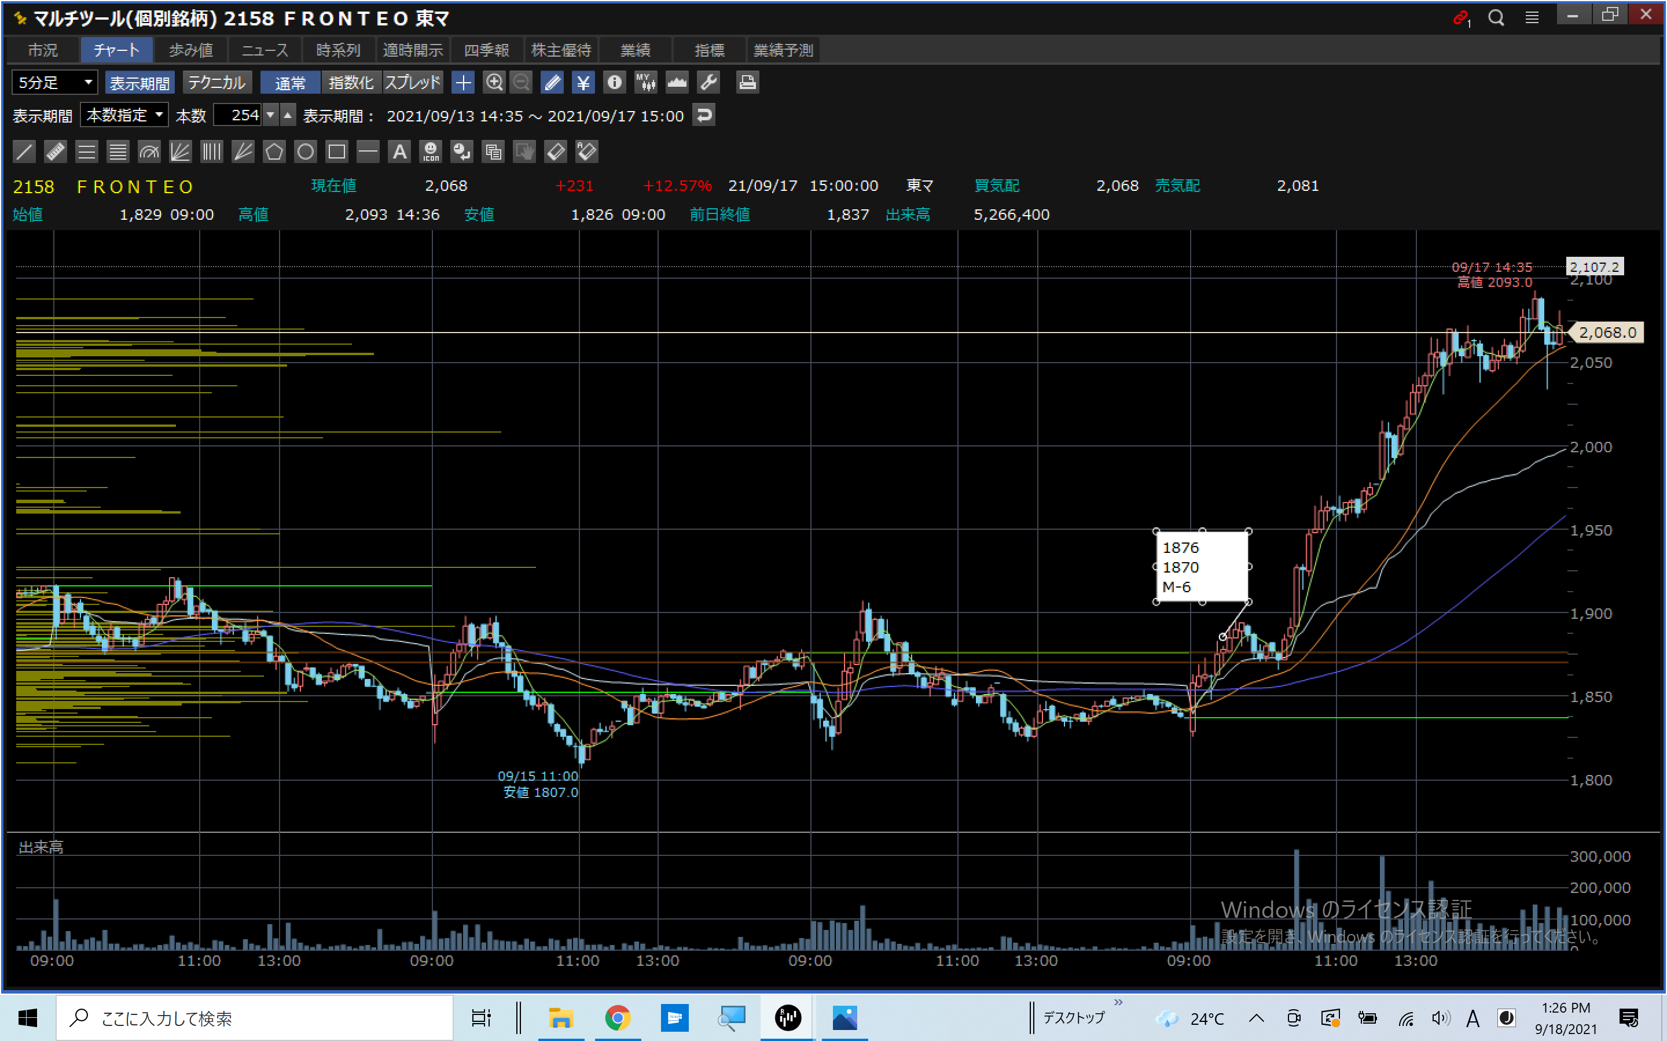Viewport: 1667px width, 1041px height.
Task: Open the 四季報 tab
Action: coord(486,50)
